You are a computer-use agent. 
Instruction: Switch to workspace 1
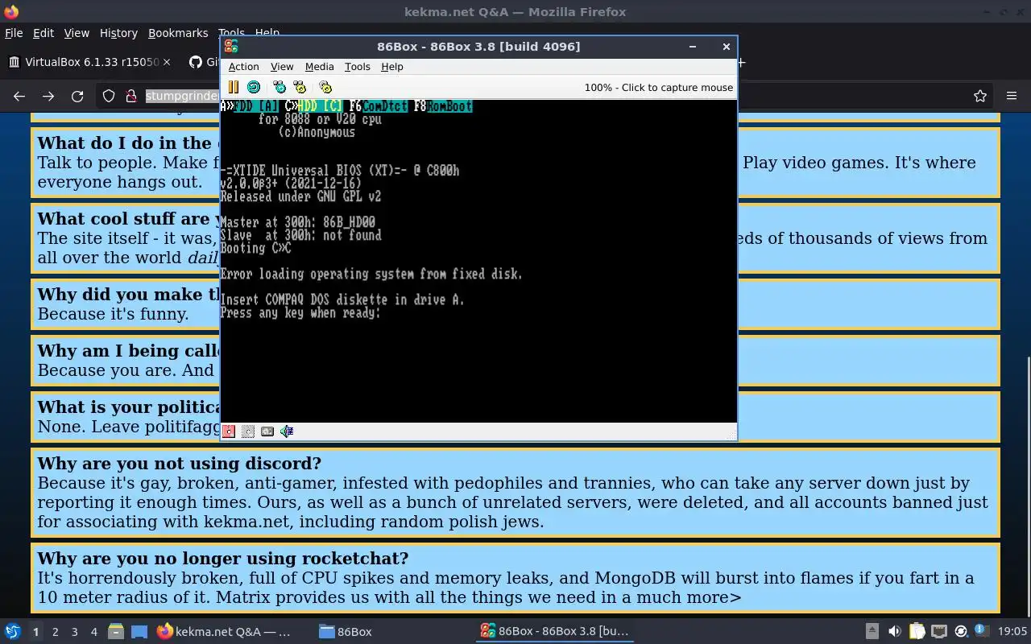pyautogui.click(x=35, y=632)
